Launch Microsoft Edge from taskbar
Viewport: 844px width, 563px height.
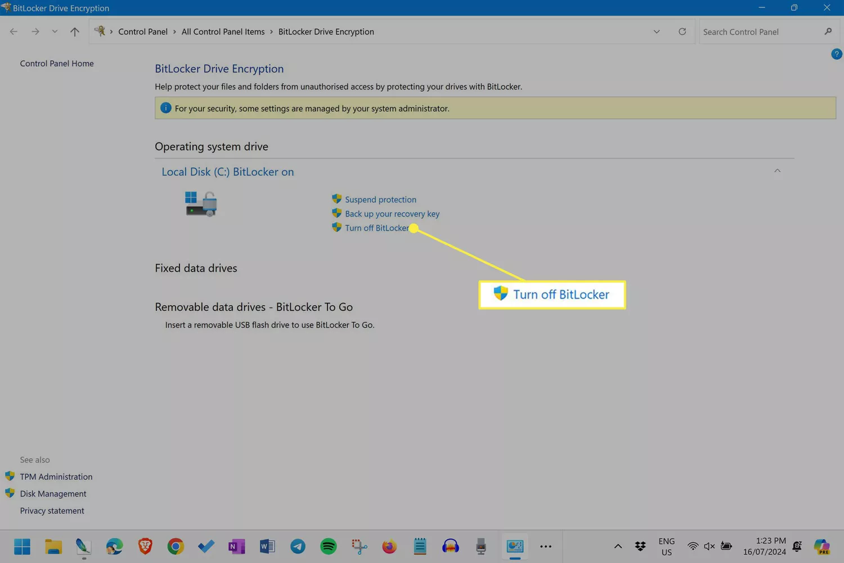114,546
